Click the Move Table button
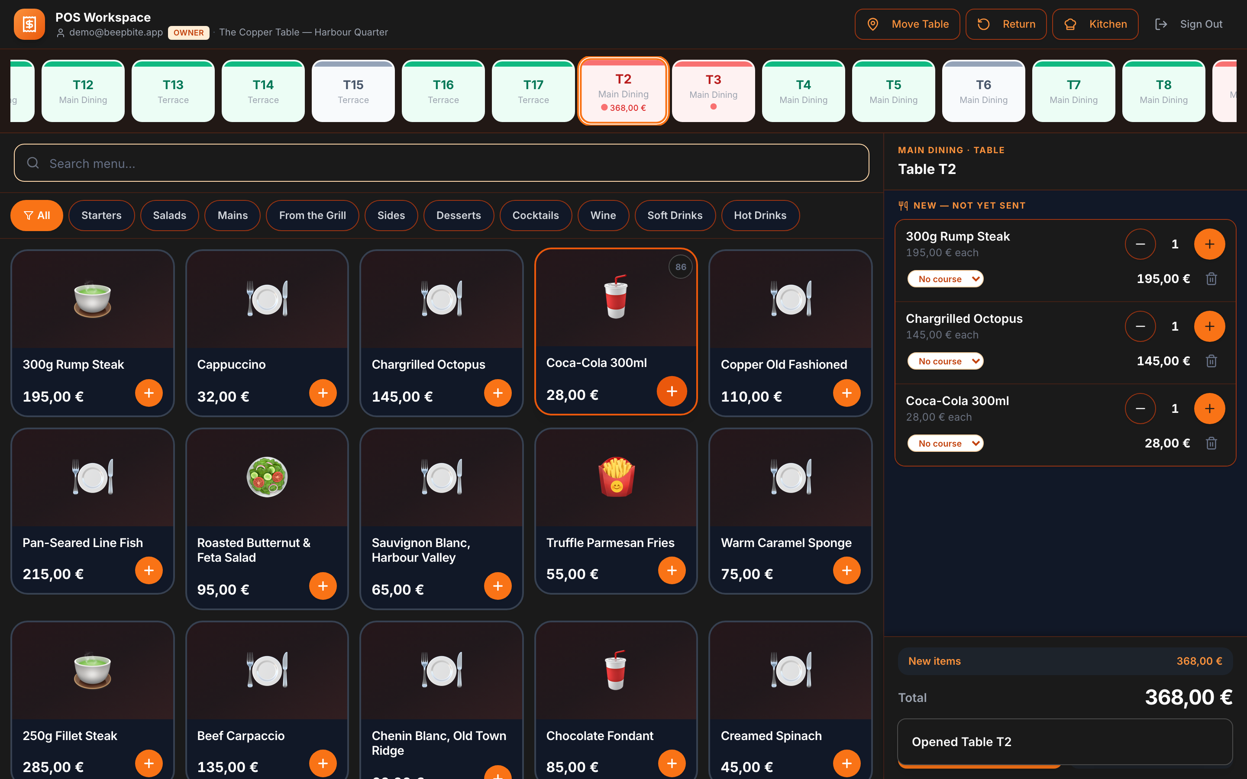This screenshot has width=1247, height=779. coord(908,24)
